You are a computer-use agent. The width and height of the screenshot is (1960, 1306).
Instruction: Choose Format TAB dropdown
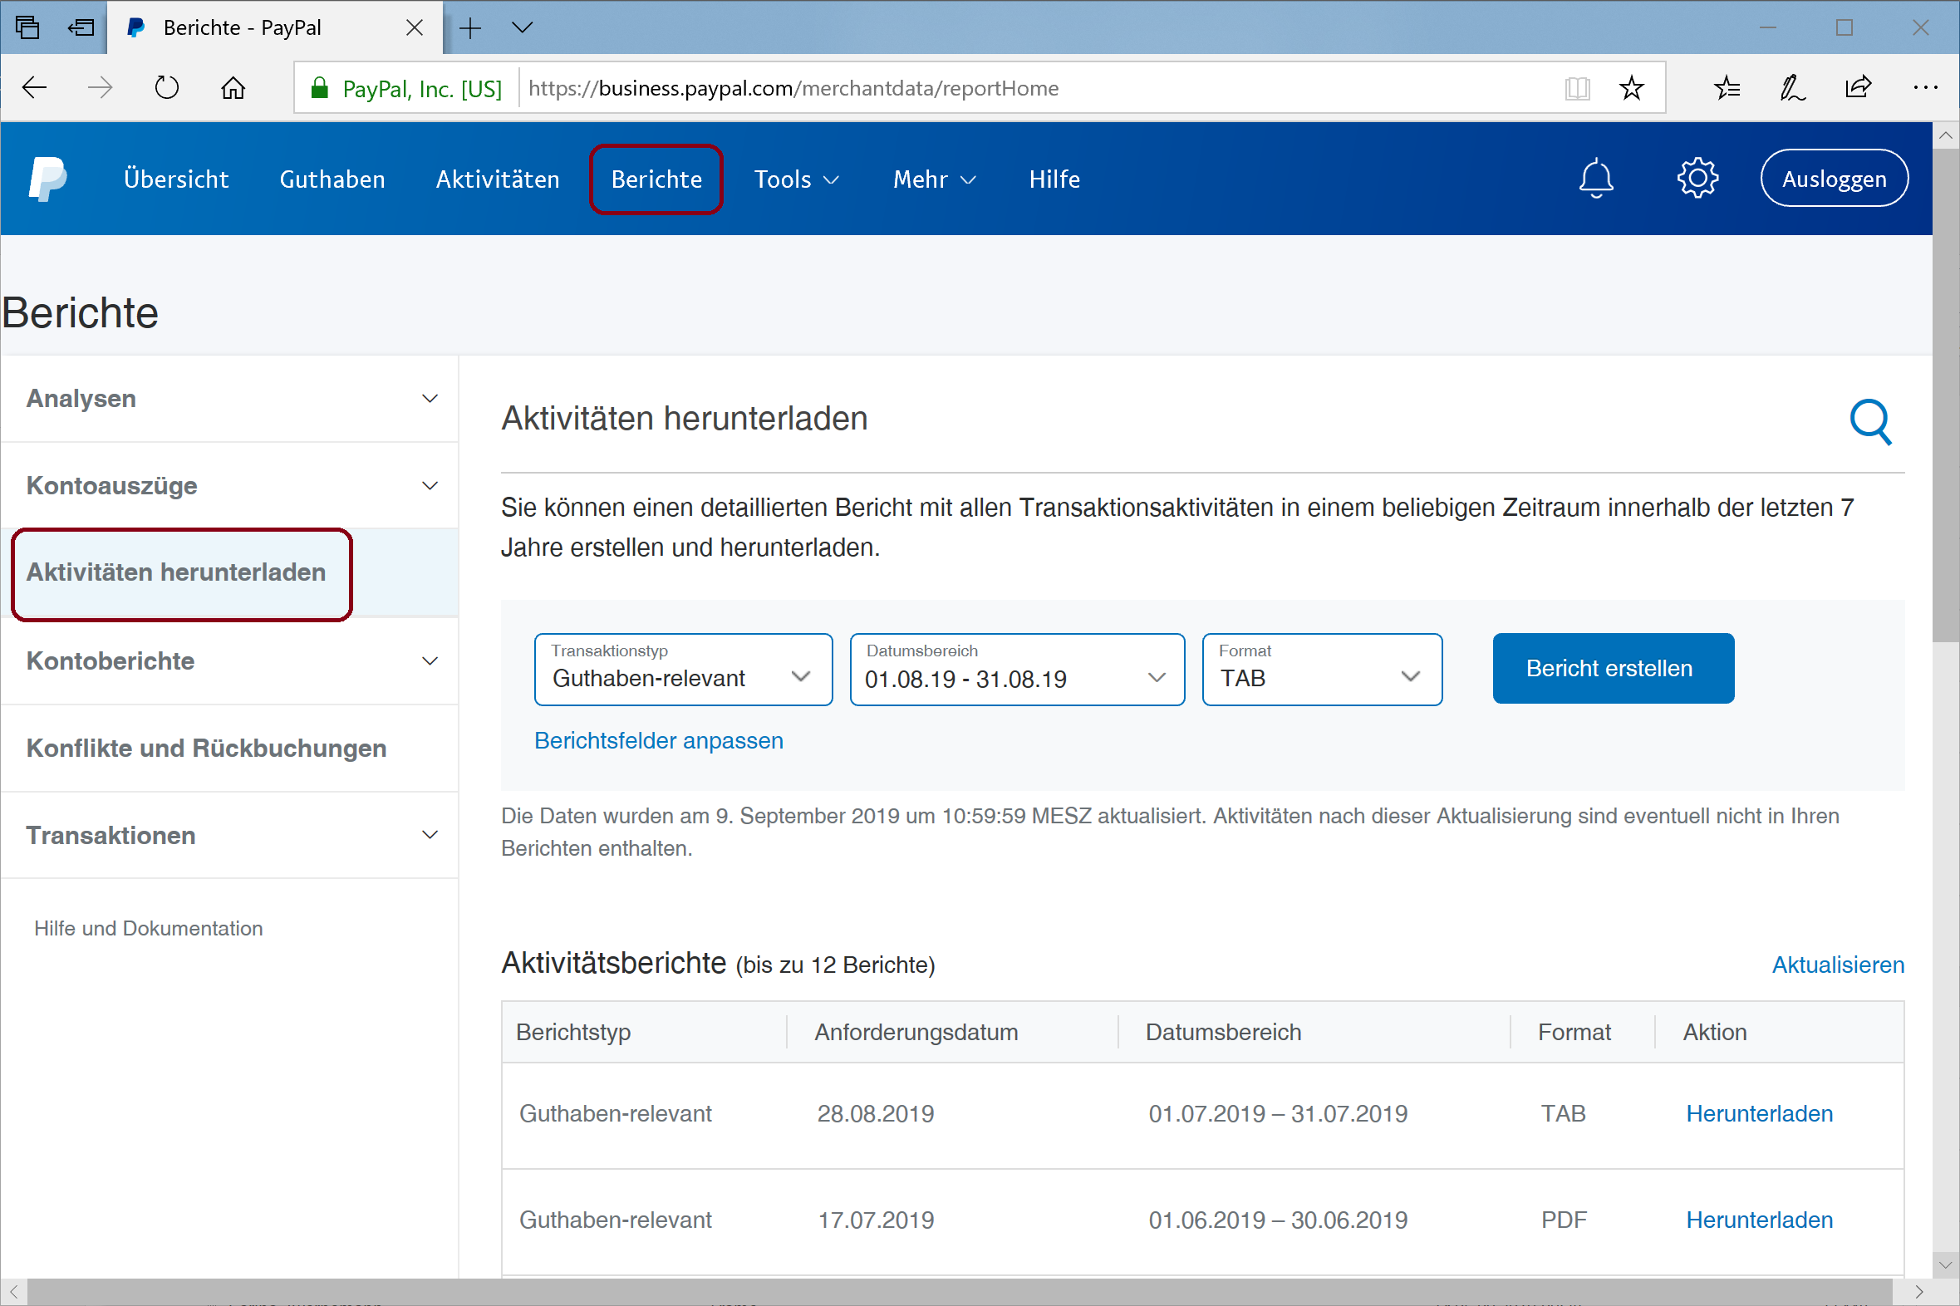click(1321, 670)
